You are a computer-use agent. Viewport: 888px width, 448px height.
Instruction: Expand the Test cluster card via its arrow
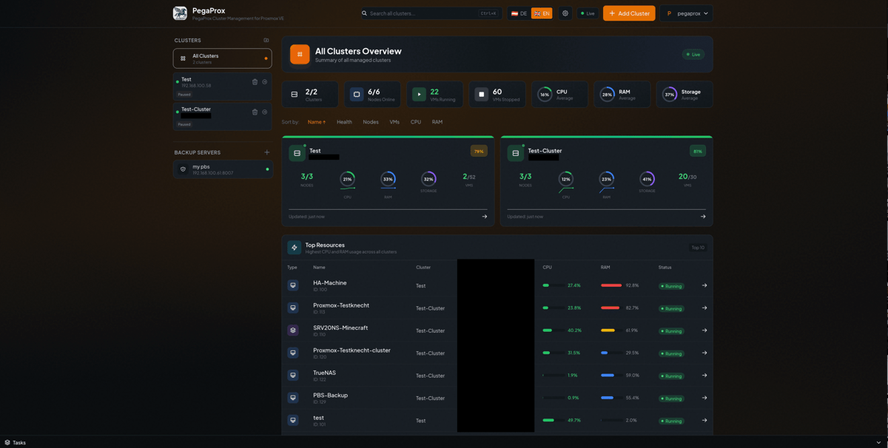(485, 217)
